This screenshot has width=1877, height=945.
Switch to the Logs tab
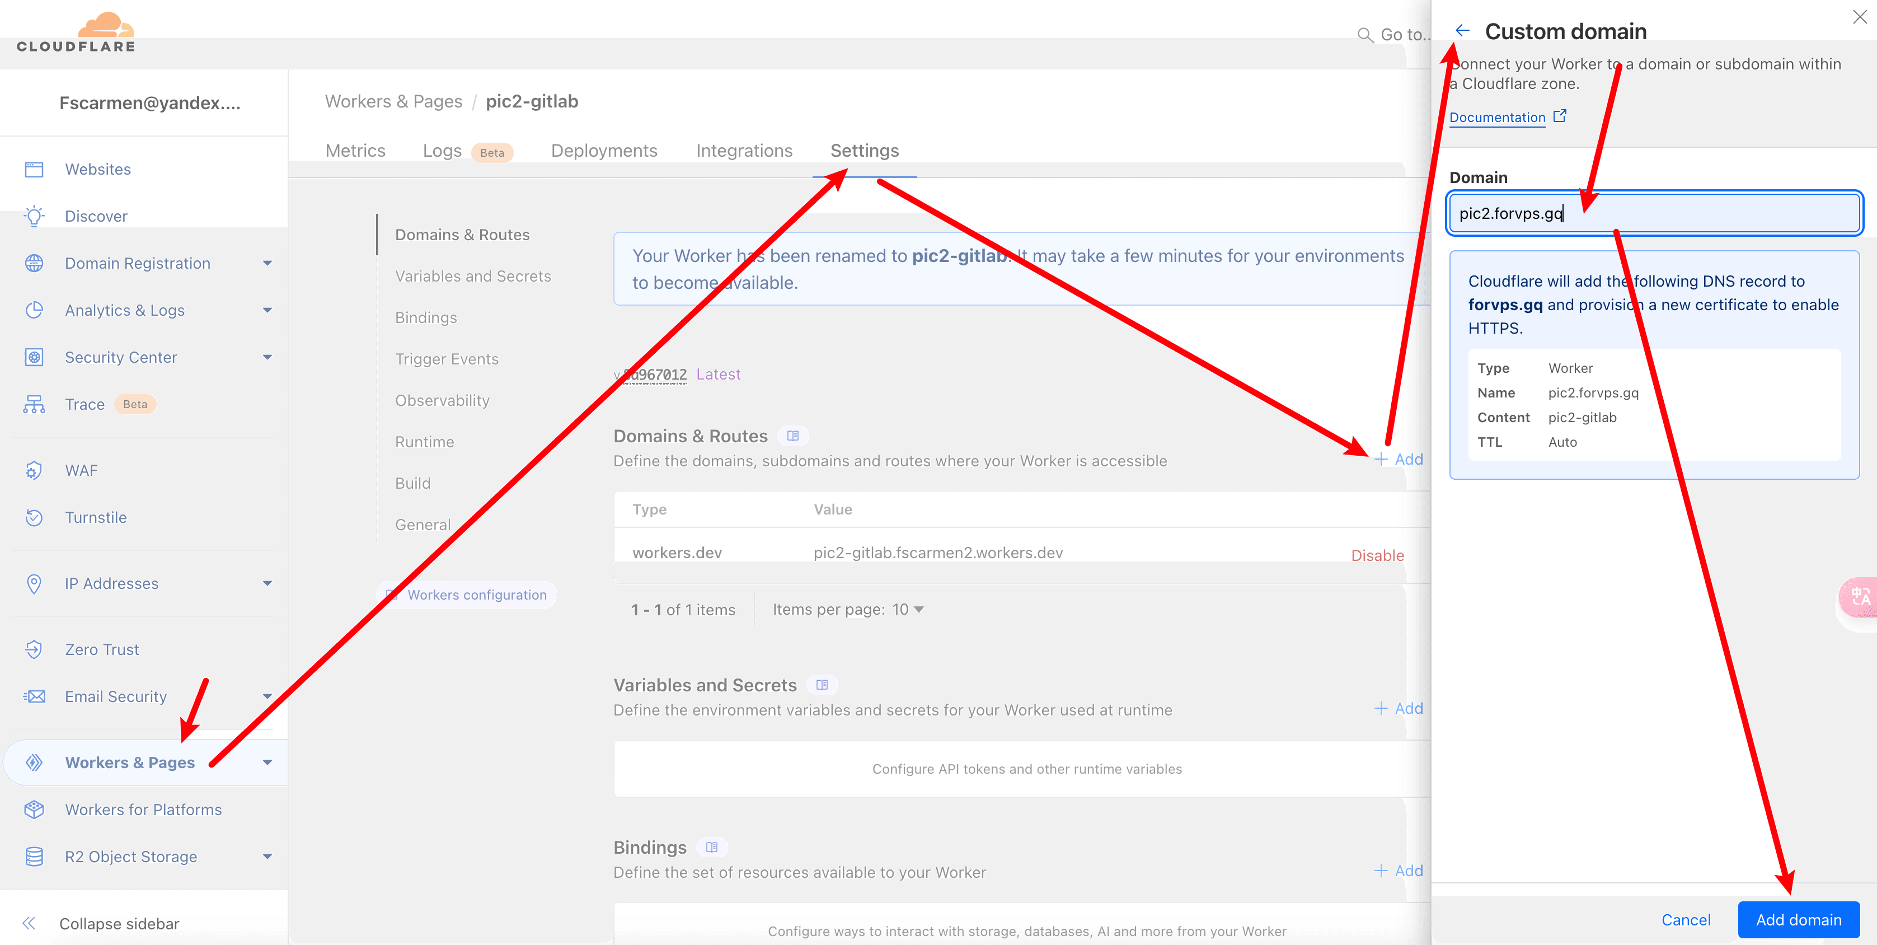[x=442, y=151]
